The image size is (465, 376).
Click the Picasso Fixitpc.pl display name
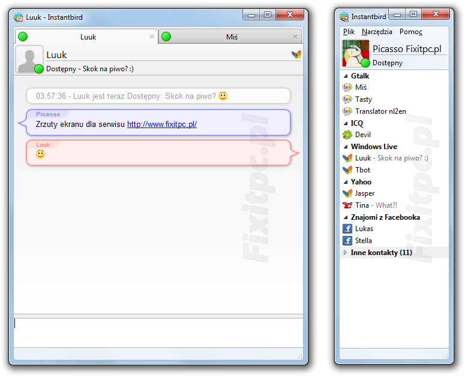click(x=407, y=48)
